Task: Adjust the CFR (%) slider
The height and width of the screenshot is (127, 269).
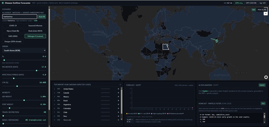Action: point(24,86)
